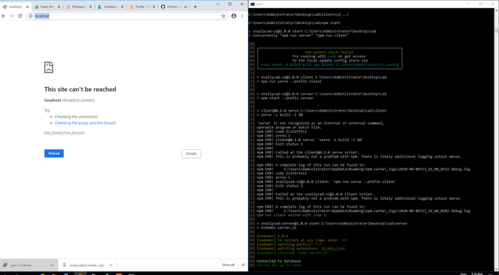Close the GitHub tab

click(x=185, y=7)
